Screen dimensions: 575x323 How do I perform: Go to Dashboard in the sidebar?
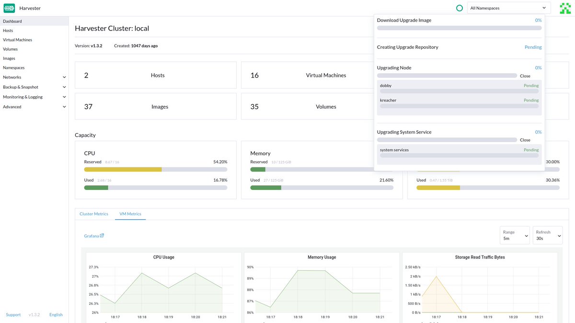click(34, 21)
